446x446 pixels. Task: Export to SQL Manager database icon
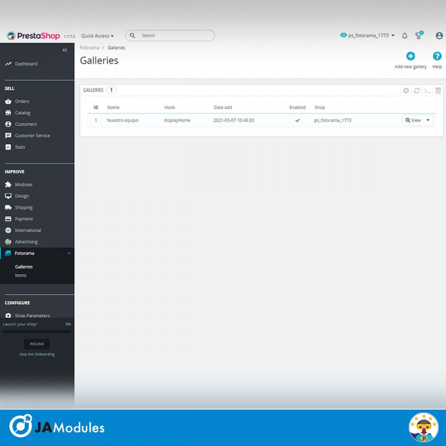tap(438, 91)
